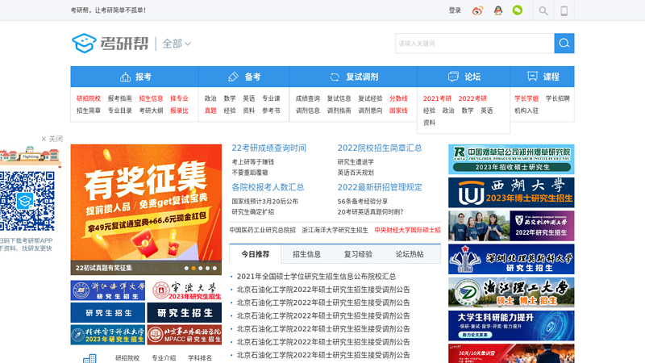Open the 分数线 link
The width and height of the screenshot is (645, 363).
pos(398,98)
